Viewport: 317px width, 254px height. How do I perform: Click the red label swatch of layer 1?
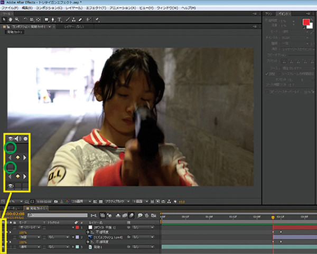point(77,228)
